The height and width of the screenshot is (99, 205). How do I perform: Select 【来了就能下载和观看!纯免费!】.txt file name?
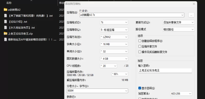[30, 16]
